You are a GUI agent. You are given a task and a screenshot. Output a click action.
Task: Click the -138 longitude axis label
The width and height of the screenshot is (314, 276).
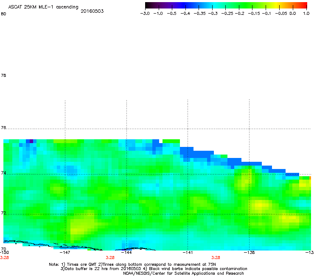point(250,253)
